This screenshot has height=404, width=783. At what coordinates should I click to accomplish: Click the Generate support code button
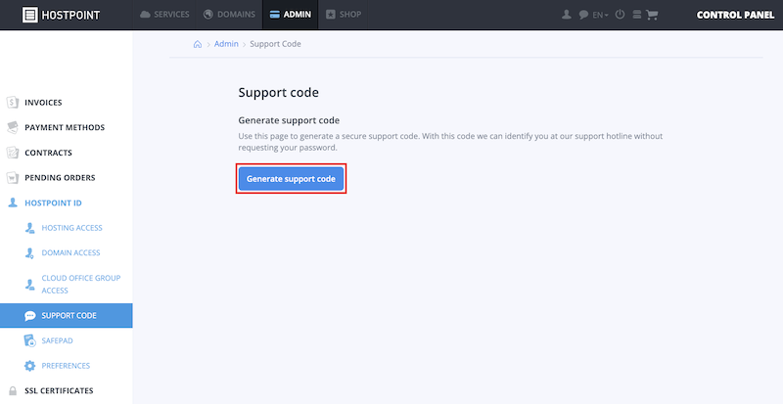tap(291, 179)
